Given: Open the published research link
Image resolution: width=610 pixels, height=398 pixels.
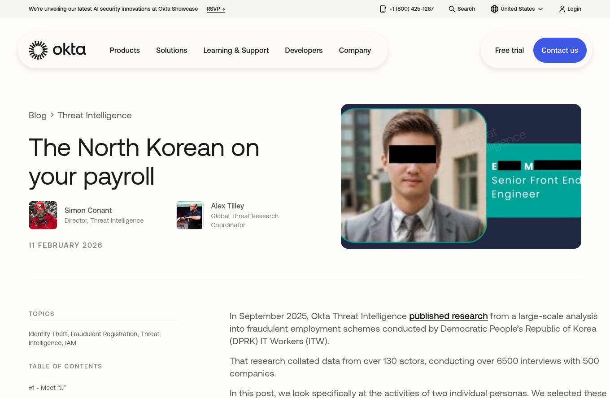Looking at the screenshot, I should point(448,316).
